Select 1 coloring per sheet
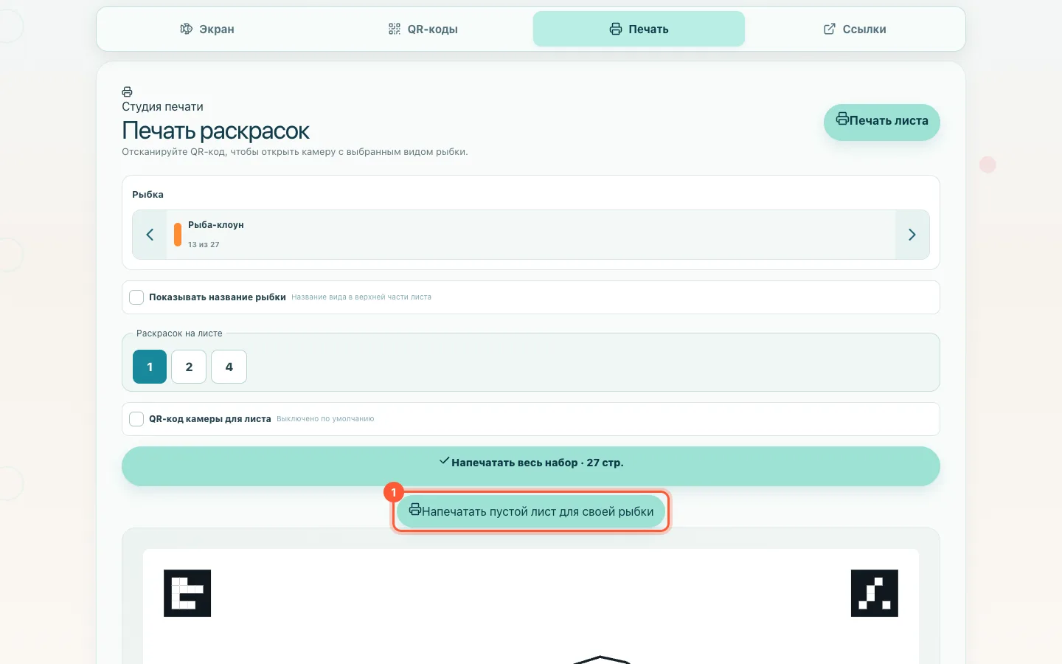The height and width of the screenshot is (664, 1062). point(150,367)
